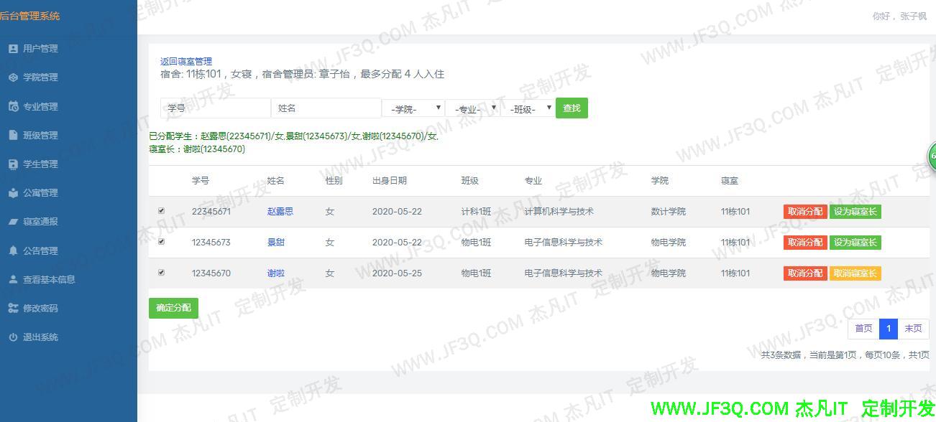Click the 学院管理 cube icon

click(13, 78)
